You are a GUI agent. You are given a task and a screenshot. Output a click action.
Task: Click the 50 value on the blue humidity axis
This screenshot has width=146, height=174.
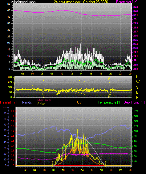point(5,136)
